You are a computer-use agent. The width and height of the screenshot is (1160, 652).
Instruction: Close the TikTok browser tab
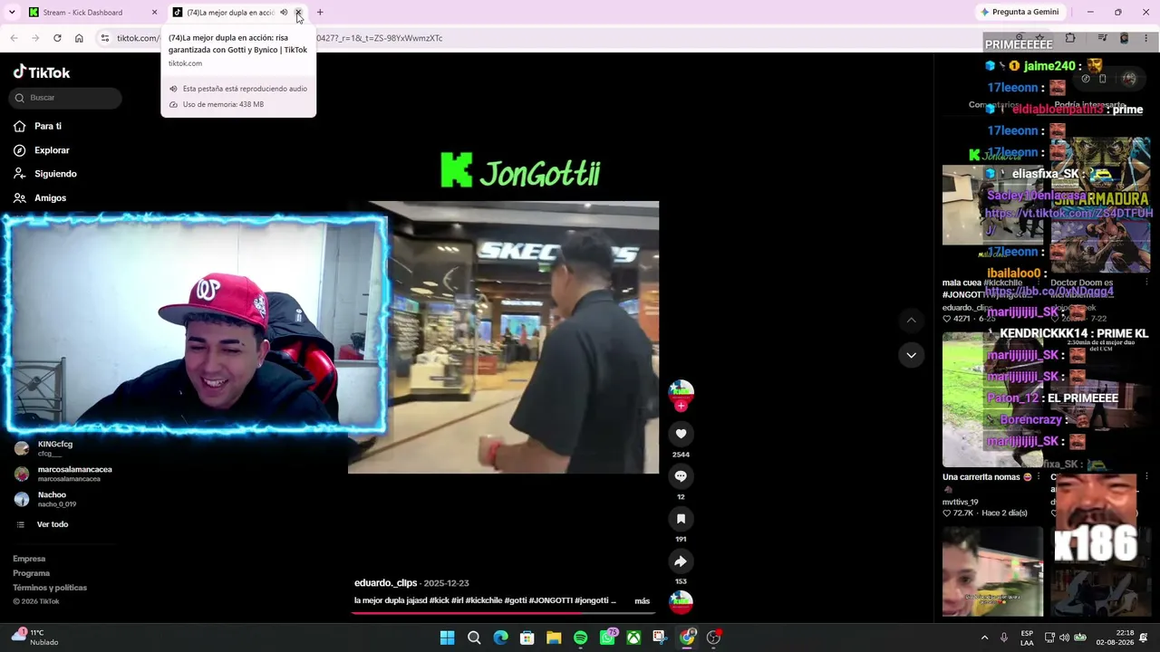coord(298,13)
